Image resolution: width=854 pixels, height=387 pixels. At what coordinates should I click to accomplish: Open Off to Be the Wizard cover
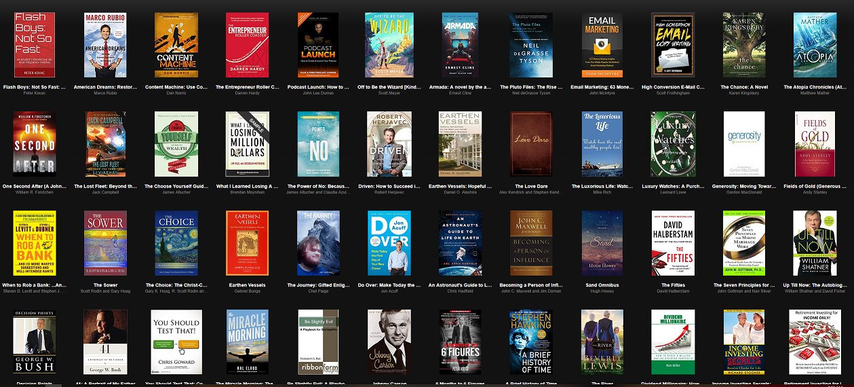[x=389, y=45]
